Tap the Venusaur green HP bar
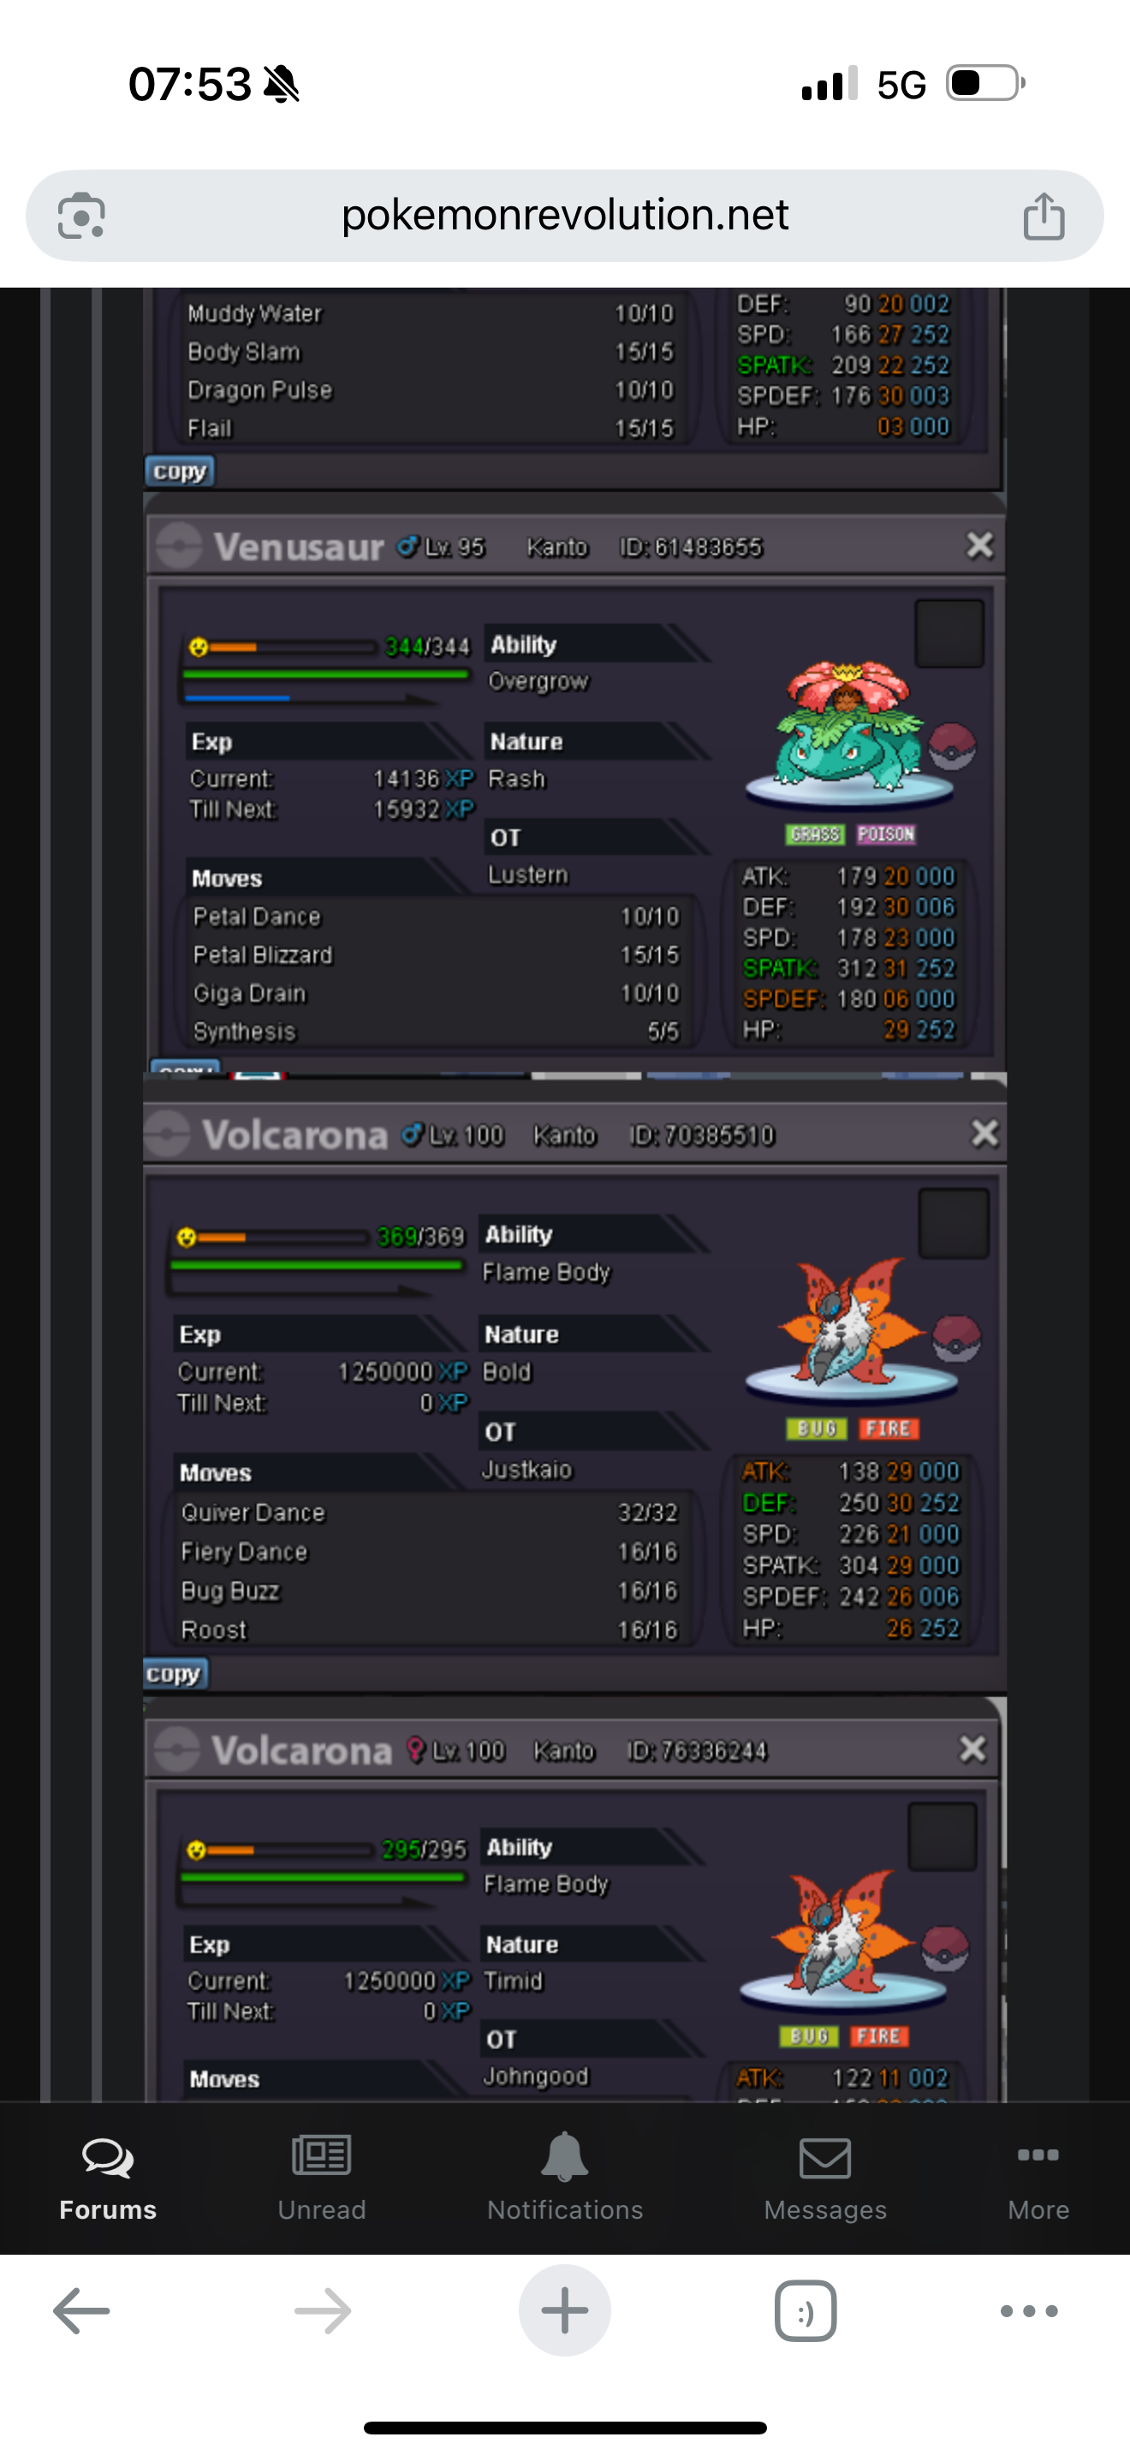Screen dimensions: 1130x2455 326,674
